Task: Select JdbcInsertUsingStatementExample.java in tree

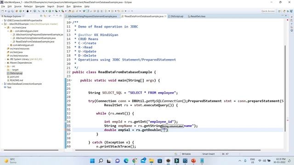Action: [x=36, y=38]
